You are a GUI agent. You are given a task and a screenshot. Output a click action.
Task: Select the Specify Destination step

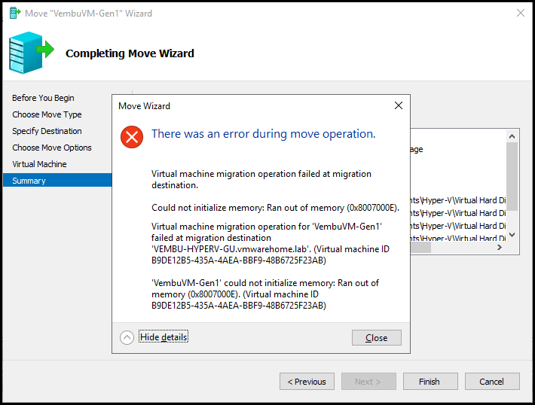click(x=47, y=131)
